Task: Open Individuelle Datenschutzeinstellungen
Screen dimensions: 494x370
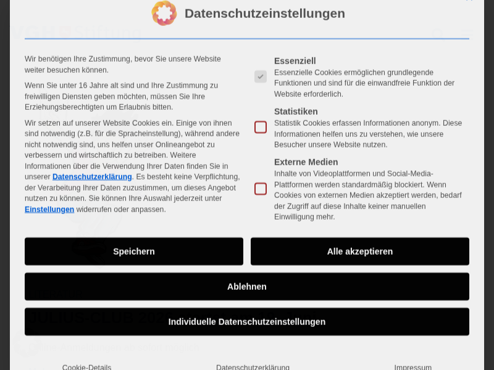Action: point(247,322)
